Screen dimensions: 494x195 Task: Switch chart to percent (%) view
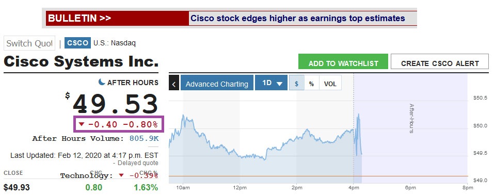(312, 84)
